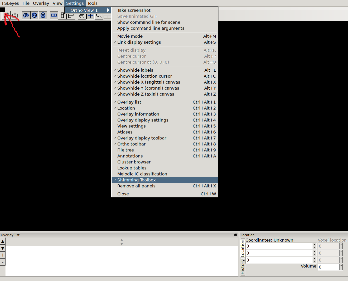
Task: Click the plus button to add overlay
Action: pyautogui.click(x=3, y=255)
